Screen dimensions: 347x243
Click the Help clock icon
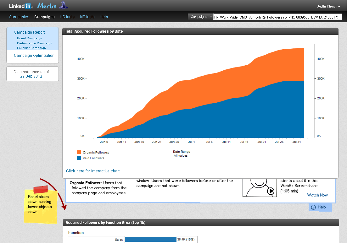[313, 207]
